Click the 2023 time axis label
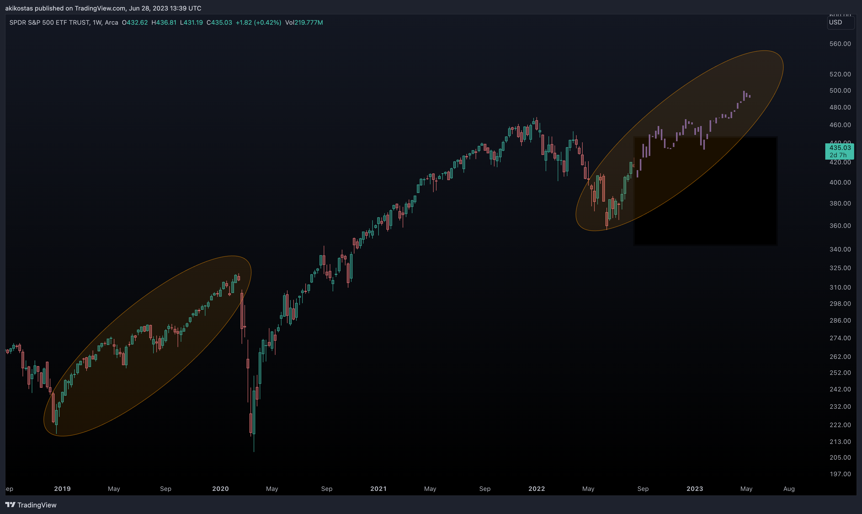This screenshot has width=862, height=514. (695, 489)
